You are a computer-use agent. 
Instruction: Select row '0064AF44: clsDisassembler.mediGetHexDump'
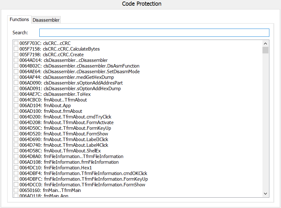click(67, 77)
